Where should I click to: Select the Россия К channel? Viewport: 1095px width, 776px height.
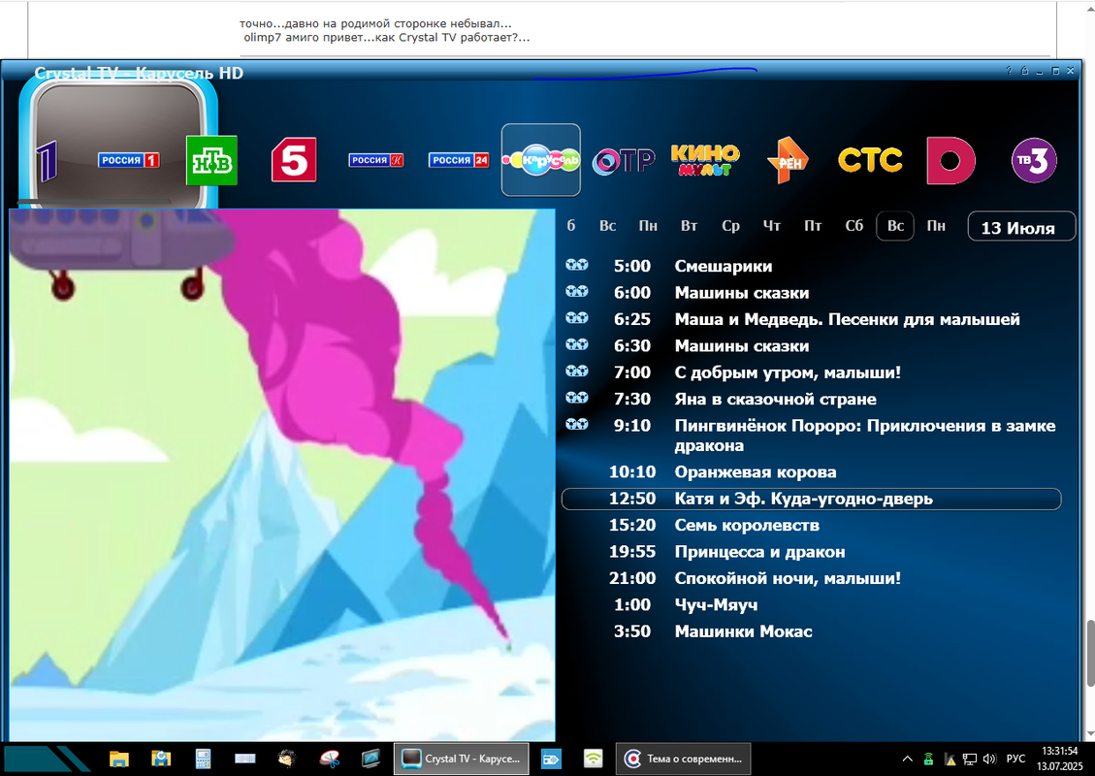point(375,160)
